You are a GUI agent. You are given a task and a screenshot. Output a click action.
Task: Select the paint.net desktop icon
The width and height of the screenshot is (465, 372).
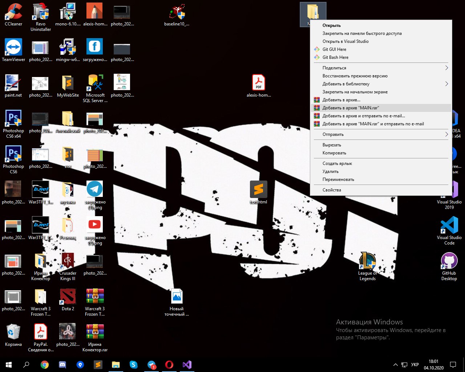coord(13,86)
